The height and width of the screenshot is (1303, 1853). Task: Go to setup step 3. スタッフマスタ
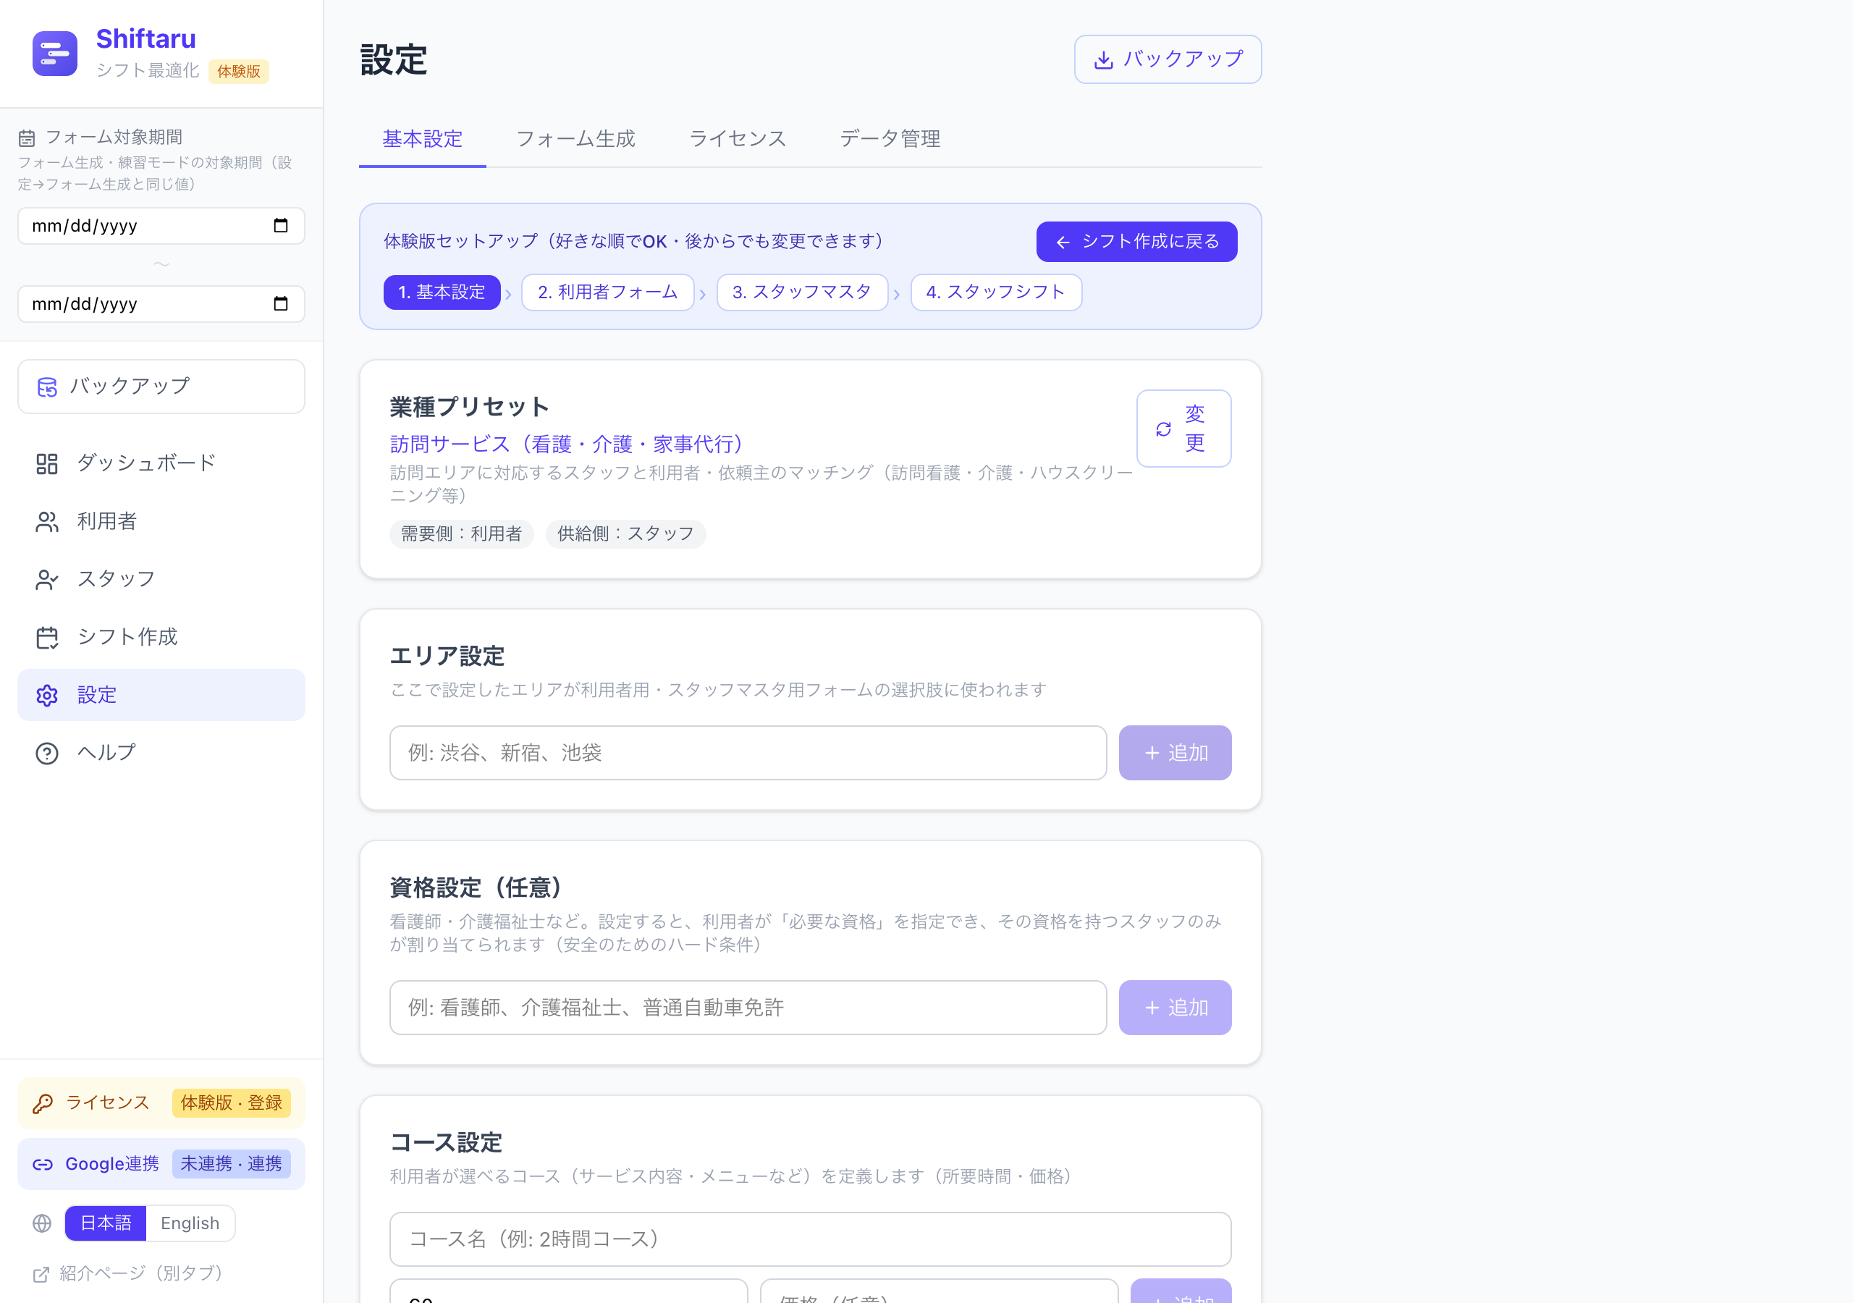pyautogui.click(x=801, y=292)
